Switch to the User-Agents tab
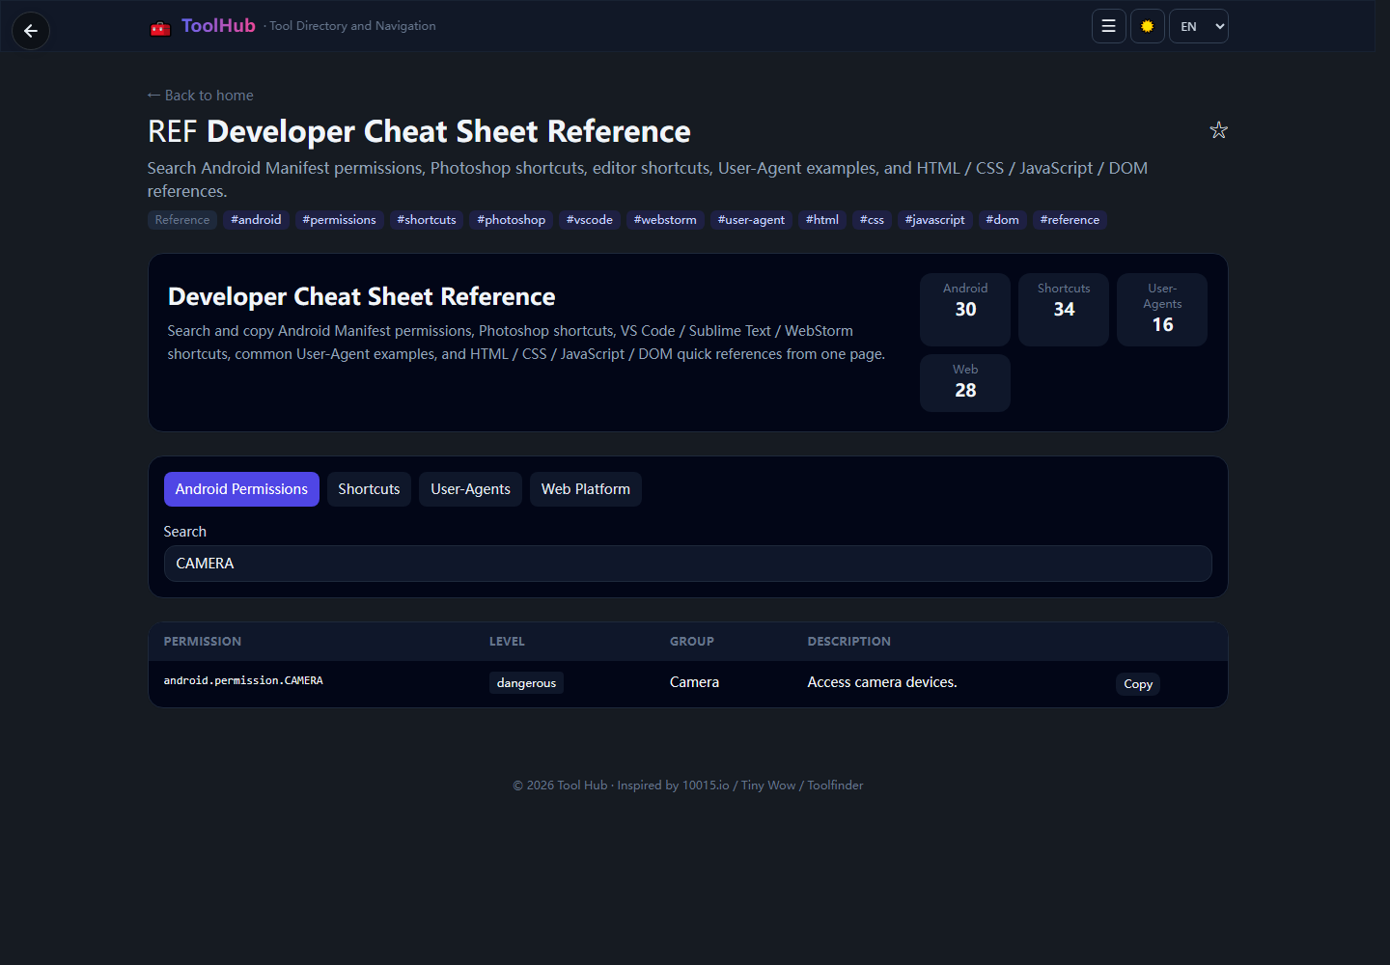 point(471,489)
